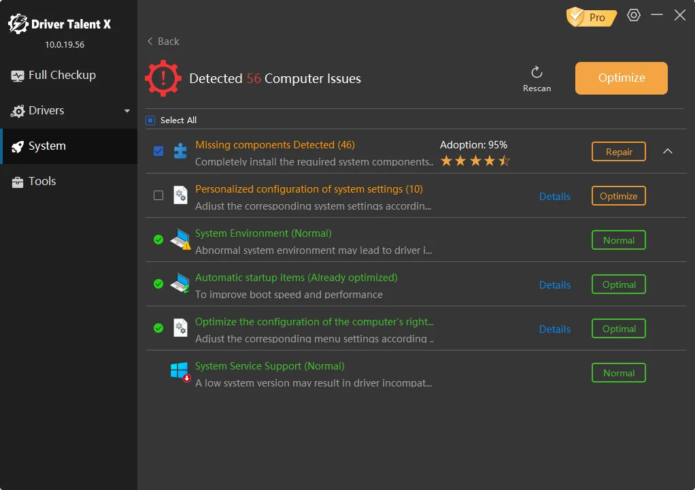Click the Adoption star rating
The image size is (695, 490).
[475, 161]
